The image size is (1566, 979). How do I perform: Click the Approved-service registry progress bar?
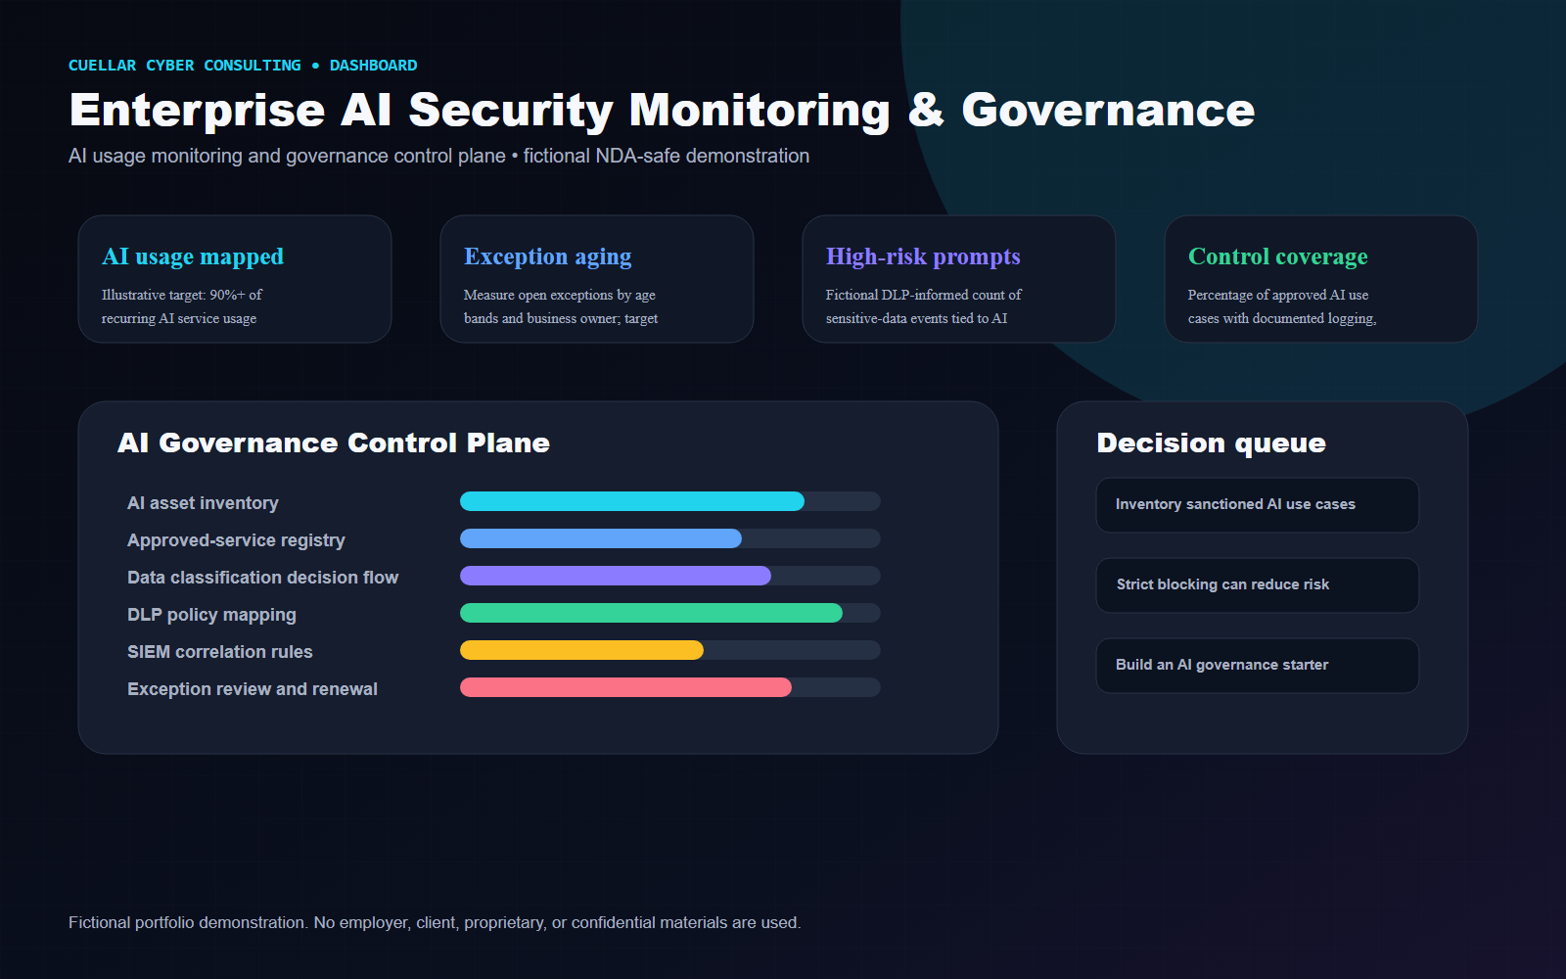coord(670,538)
